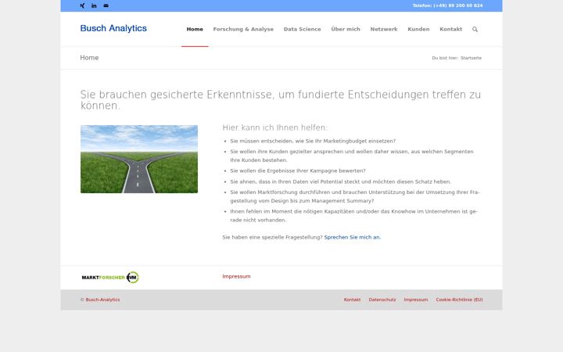The width and height of the screenshot is (563, 352).
Task: Click the Startseite breadcrumb
Action: (x=471, y=58)
